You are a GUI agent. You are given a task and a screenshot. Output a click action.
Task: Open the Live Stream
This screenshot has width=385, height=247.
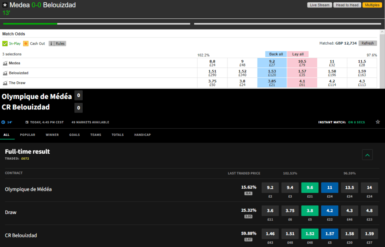point(320,5)
